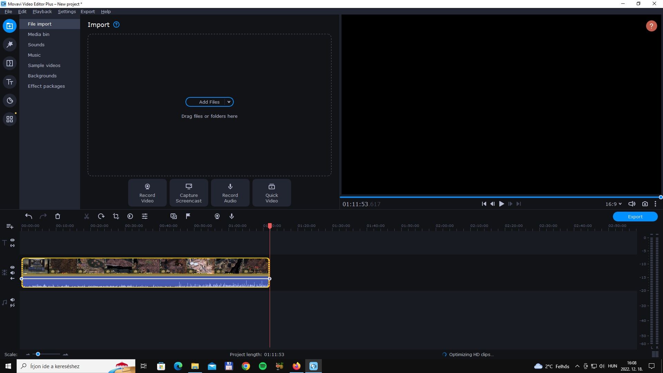The image size is (663, 373).
Task: Split clip with scissors icon
Action: [x=87, y=216]
